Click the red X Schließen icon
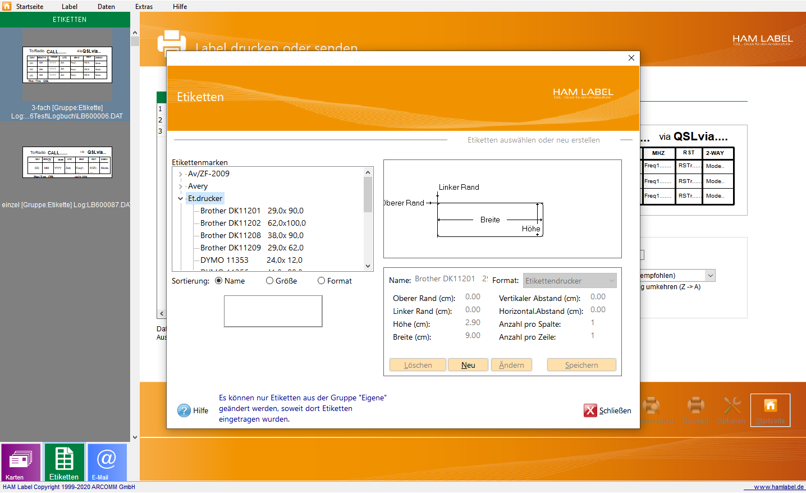Screen dimensions: 806x493 [x=590, y=410]
